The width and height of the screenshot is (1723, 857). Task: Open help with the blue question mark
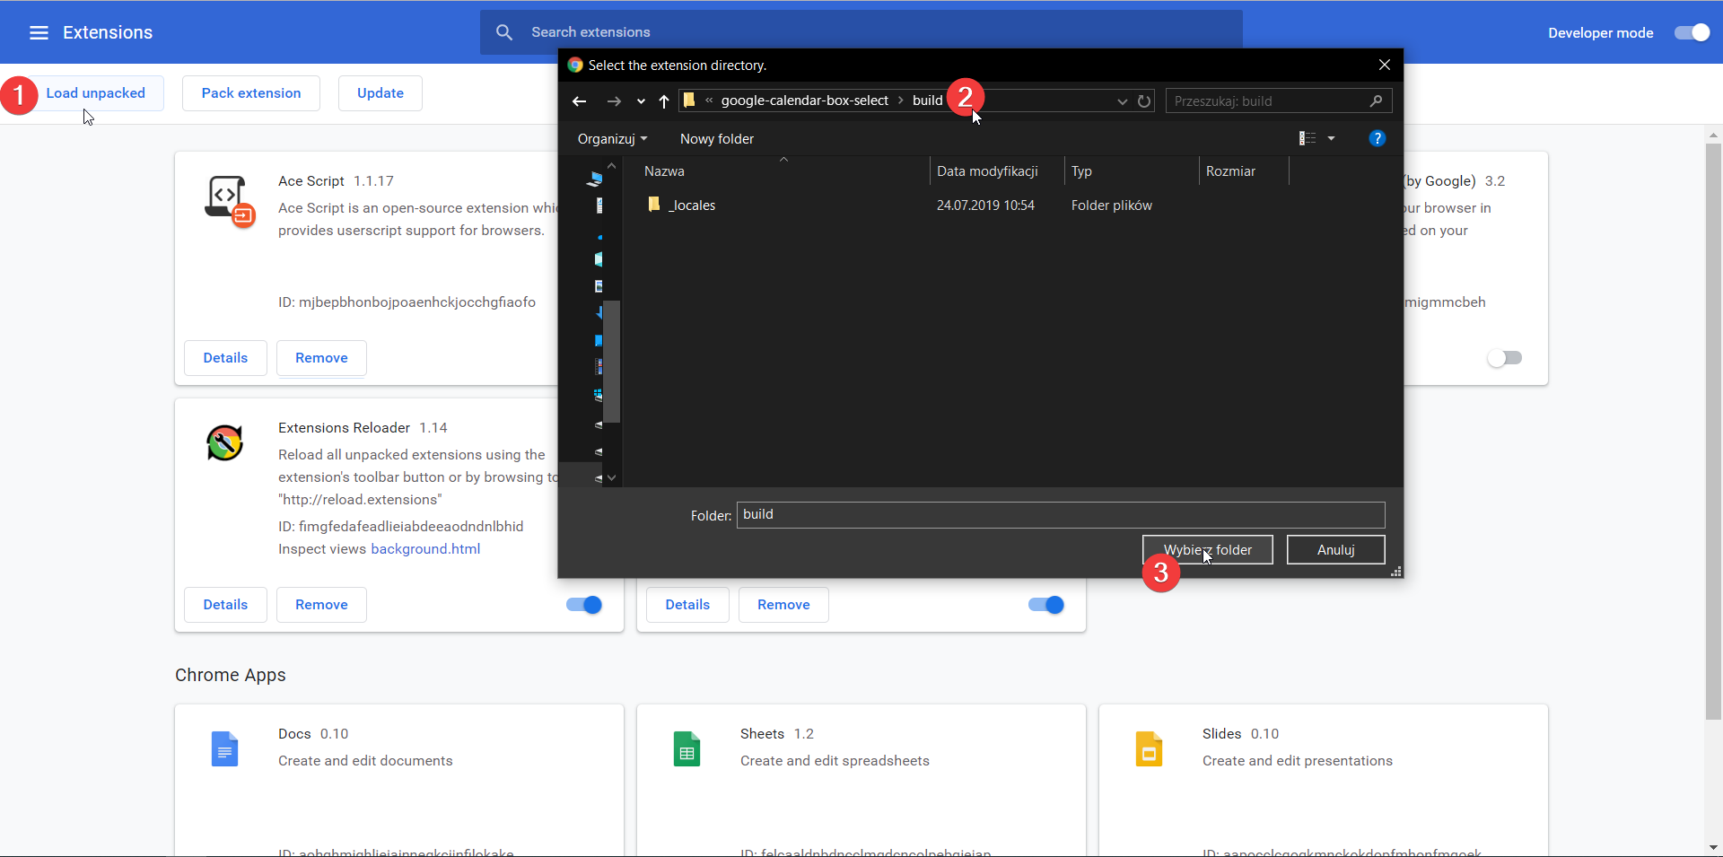coord(1378,138)
